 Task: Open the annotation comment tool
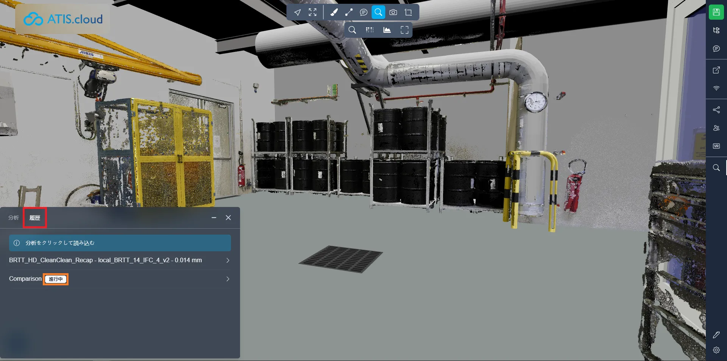(363, 12)
